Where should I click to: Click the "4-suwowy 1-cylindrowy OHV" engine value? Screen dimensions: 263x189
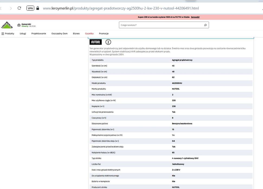click(x=185, y=158)
